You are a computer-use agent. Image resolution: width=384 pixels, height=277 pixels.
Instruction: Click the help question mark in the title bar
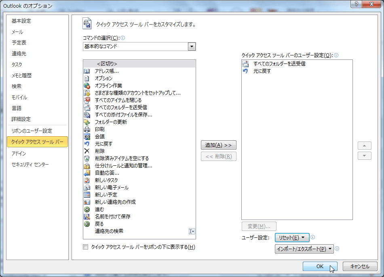pos(357,4)
